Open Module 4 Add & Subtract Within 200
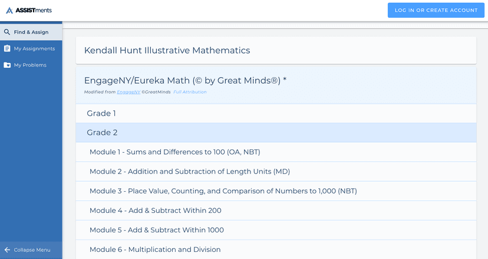 pyautogui.click(x=155, y=211)
